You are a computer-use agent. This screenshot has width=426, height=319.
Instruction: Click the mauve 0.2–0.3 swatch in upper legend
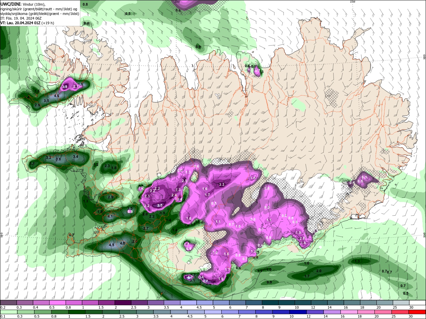[x=8, y=303]
